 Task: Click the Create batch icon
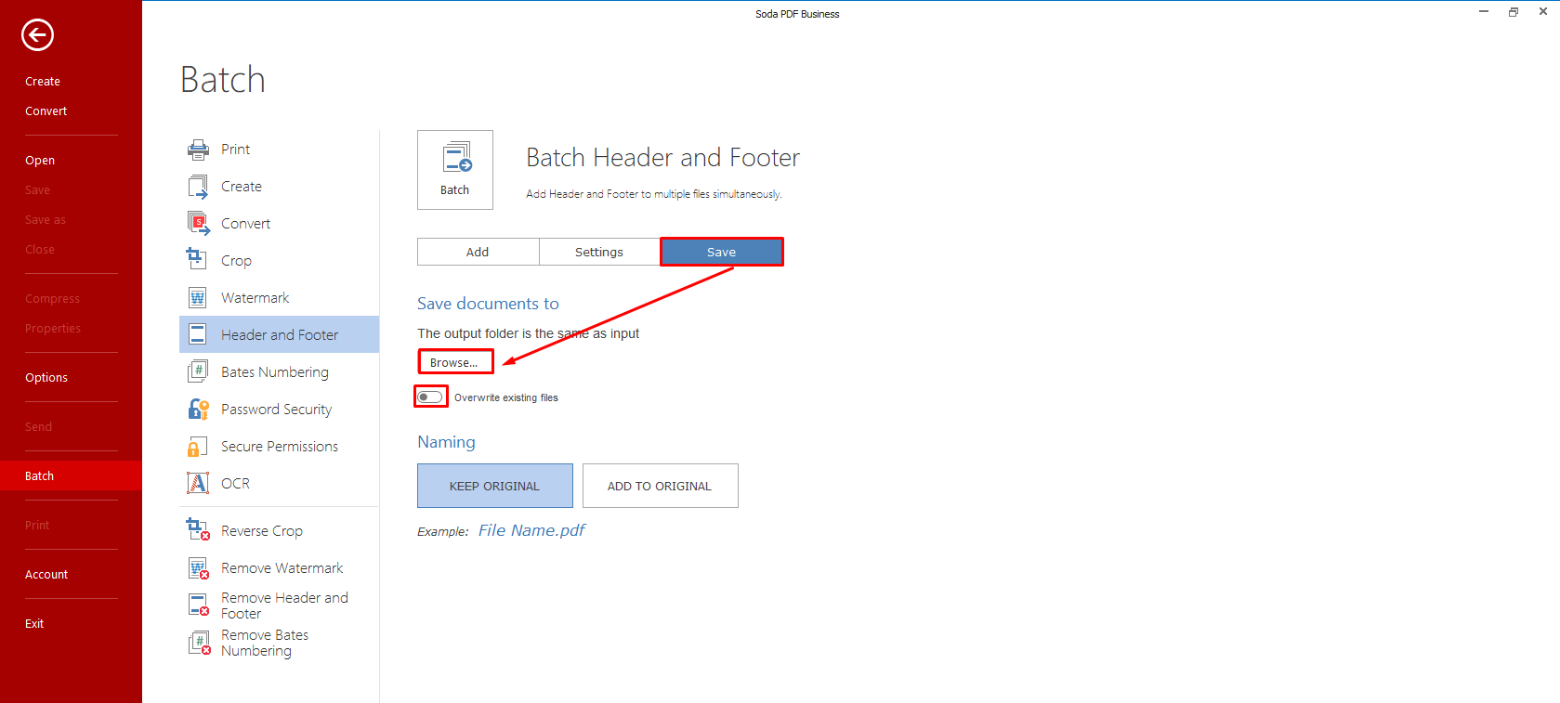click(x=198, y=187)
